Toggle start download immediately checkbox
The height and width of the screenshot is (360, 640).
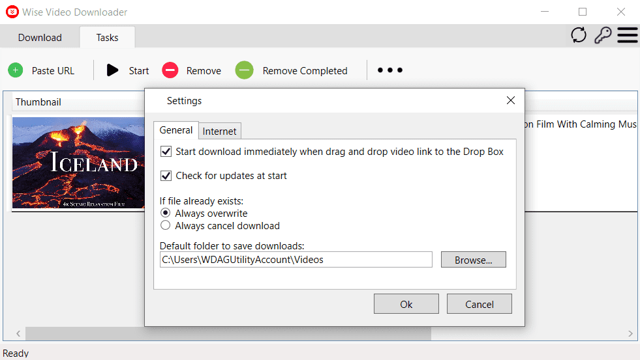166,152
